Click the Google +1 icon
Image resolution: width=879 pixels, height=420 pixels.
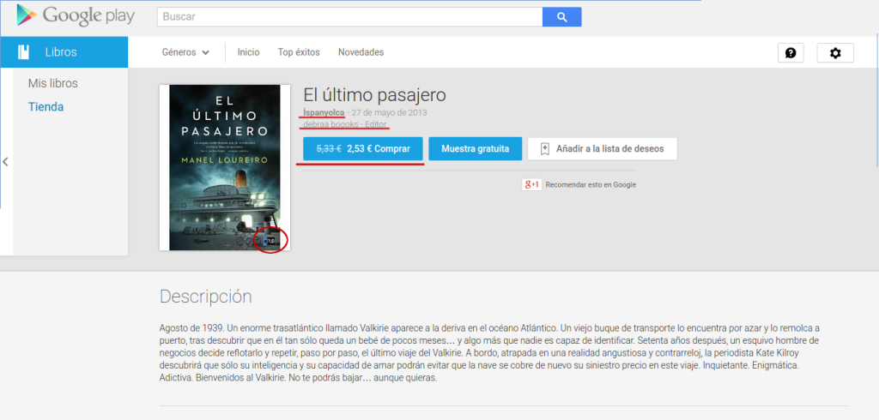pos(531,184)
